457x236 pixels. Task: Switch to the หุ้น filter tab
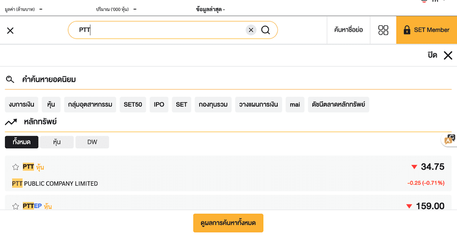(57, 142)
